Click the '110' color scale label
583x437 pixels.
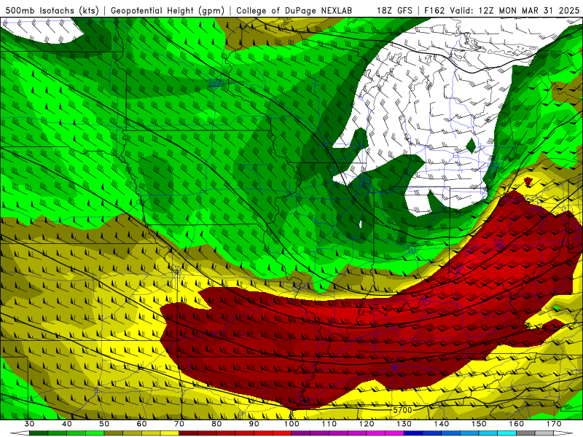coord(329,424)
